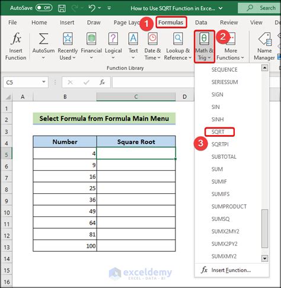
Task: Open the Name Manager icon
Action: tap(265, 39)
